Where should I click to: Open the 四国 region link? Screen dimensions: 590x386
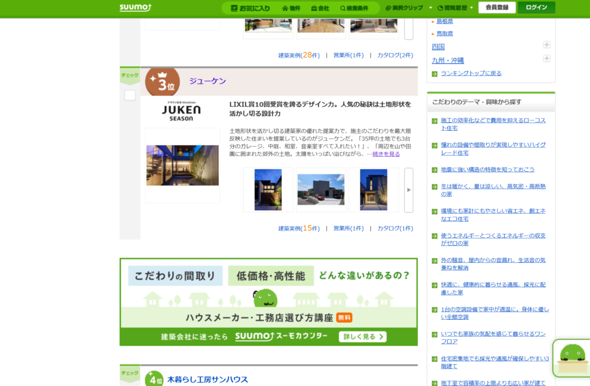click(438, 47)
